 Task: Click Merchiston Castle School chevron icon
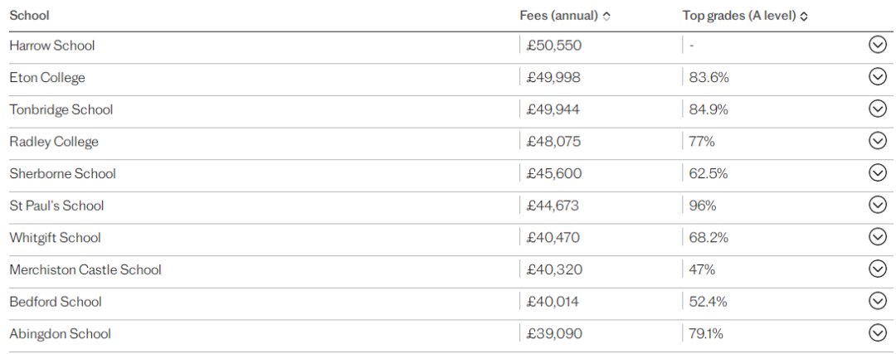(877, 269)
